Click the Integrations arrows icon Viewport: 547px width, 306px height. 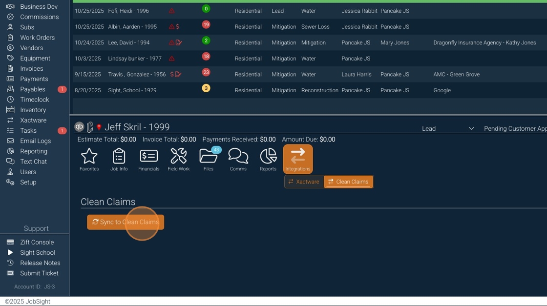click(x=298, y=159)
